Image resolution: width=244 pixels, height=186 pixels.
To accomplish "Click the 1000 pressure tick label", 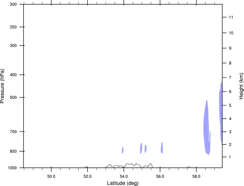I will tap(12, 168).
